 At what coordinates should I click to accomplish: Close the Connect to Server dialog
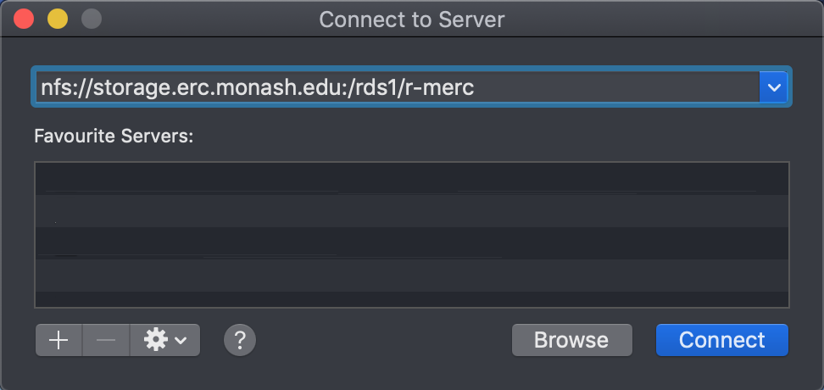pos(23,19)
